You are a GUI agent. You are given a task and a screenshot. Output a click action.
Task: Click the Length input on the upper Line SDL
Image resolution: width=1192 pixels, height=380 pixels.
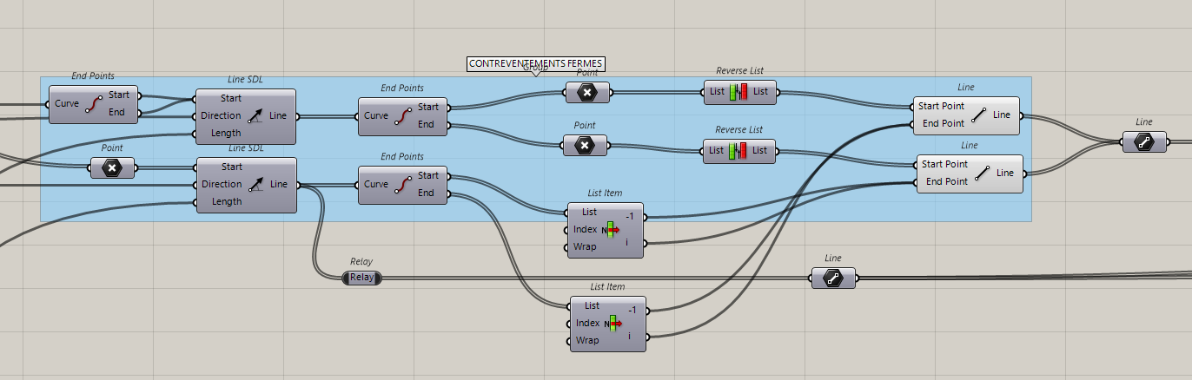click(227, 134)
